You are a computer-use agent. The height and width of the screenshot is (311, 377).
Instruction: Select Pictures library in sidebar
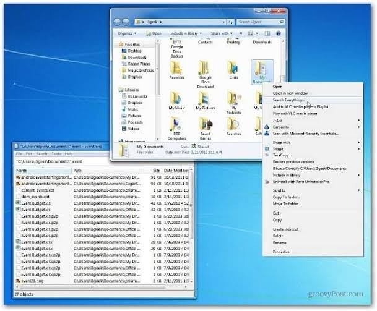(134, 116)
